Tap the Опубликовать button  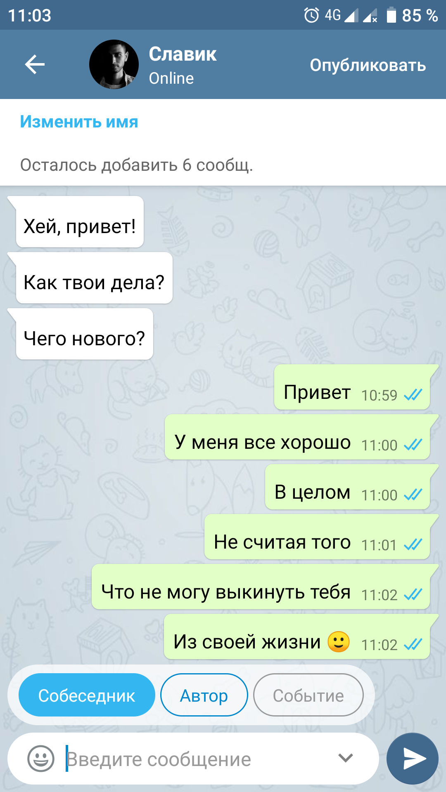(368, 65)
